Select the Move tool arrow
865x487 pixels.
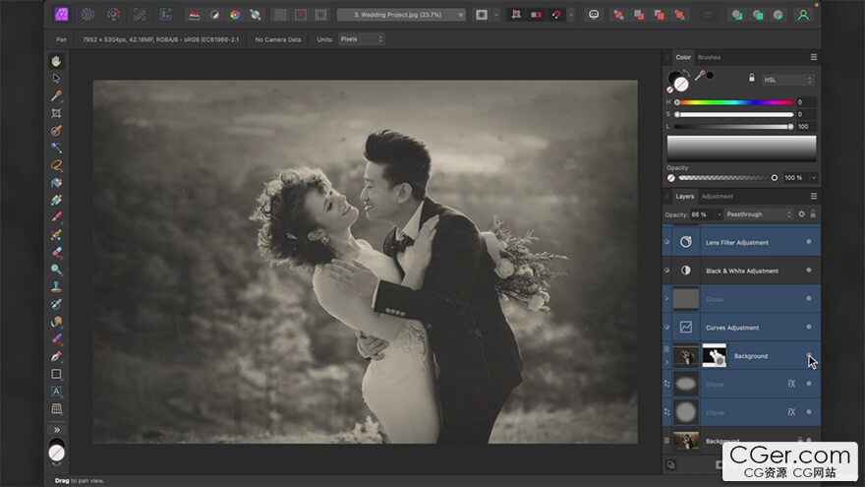click(56, 78)
